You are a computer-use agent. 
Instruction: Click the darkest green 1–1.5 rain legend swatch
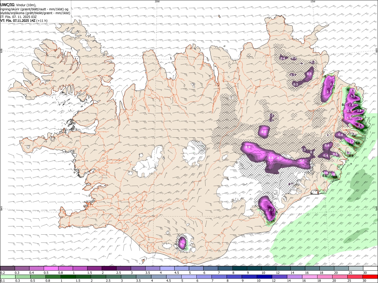point(68,277)
